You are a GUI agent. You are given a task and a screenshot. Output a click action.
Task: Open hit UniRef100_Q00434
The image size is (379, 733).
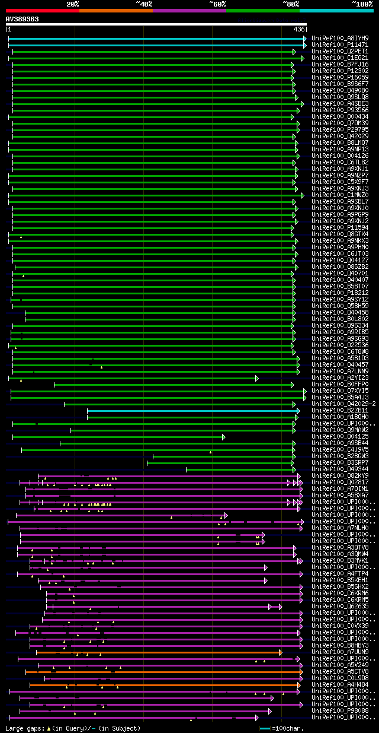point(341,116)
